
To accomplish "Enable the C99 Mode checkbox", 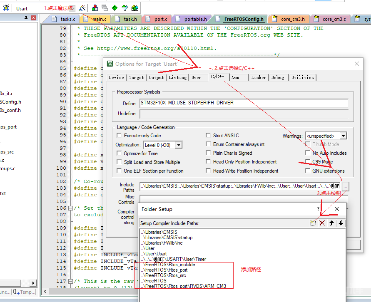I will 308,162.
